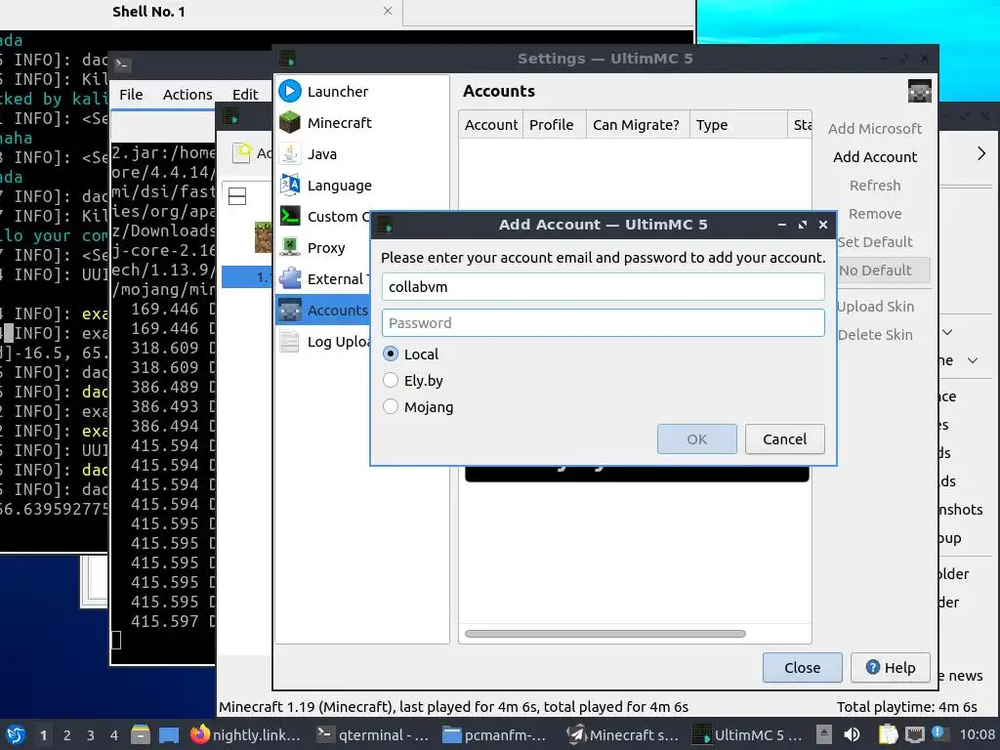This screenshot has height=750, width=1000.
Task: Open the update notifier tray icon
Action: point(938,733)
